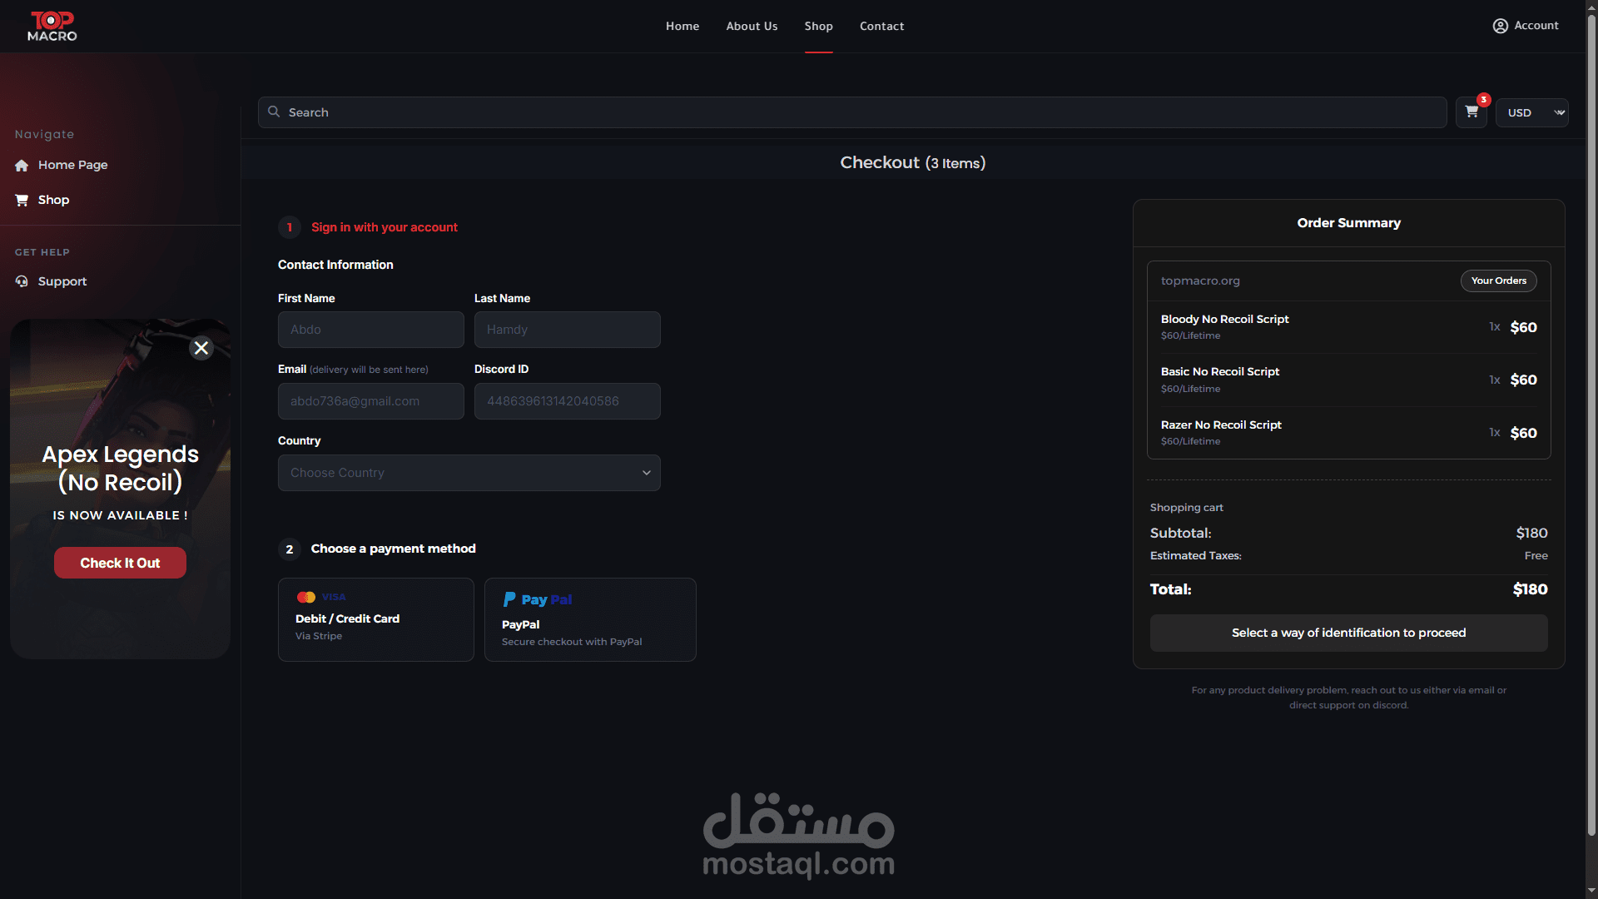Click the Checkout (3 Items) heading
Screen dimensions: 1598x899
pyautogui.click(x=912, y=162)
